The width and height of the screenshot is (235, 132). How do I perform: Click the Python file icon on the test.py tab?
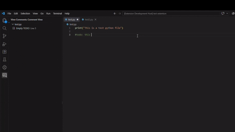pos(66,19)
